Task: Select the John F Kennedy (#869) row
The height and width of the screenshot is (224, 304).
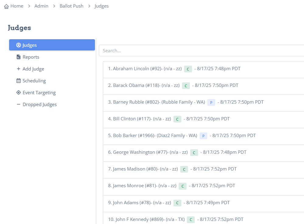Action: point(204,218)
